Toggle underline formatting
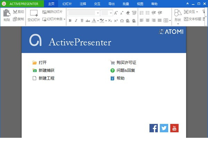 click(82, 21)
